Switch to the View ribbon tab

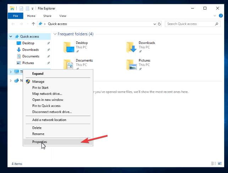(63, 16)
